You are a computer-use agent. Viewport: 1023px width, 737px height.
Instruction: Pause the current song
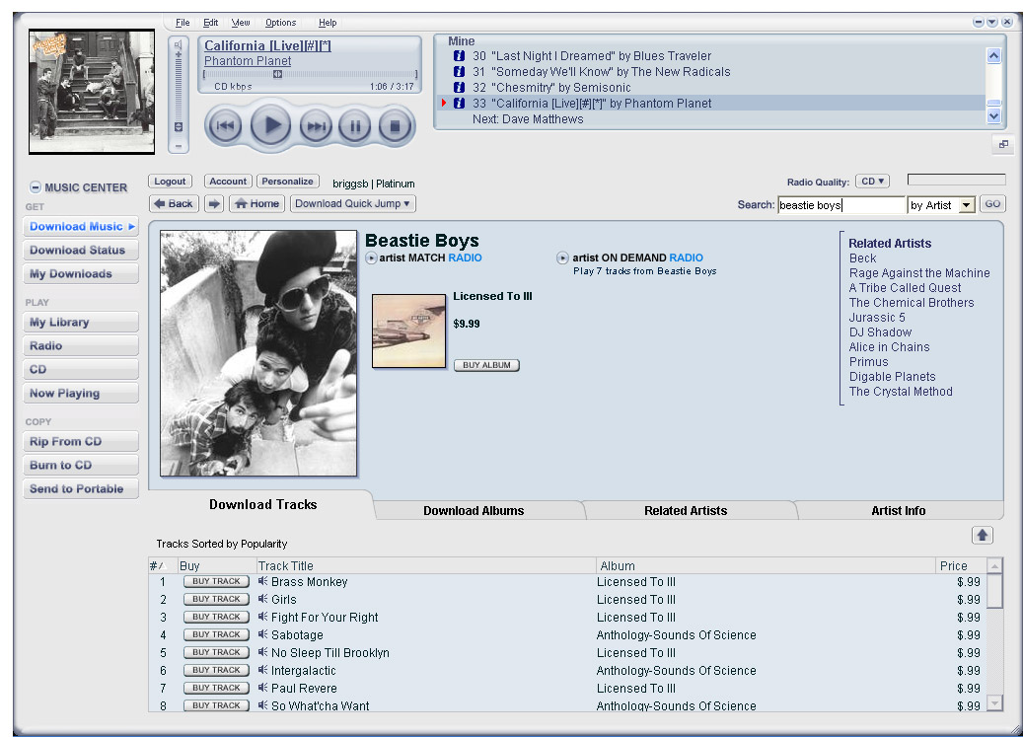point(355,126)
